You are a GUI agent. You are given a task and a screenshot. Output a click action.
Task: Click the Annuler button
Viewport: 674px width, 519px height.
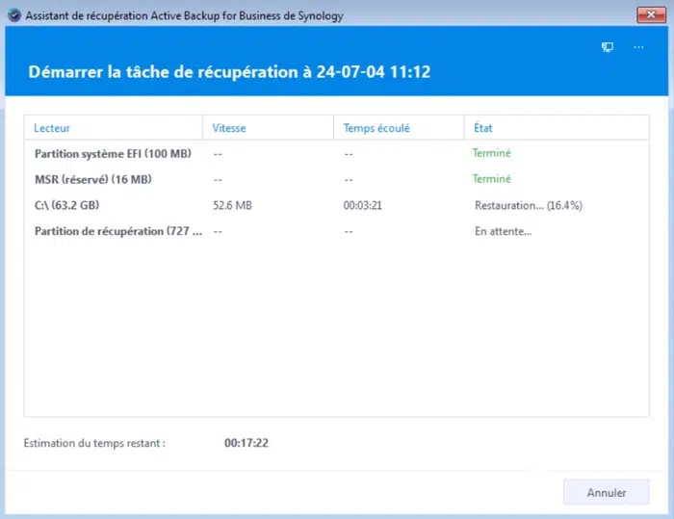coord(606,492)
